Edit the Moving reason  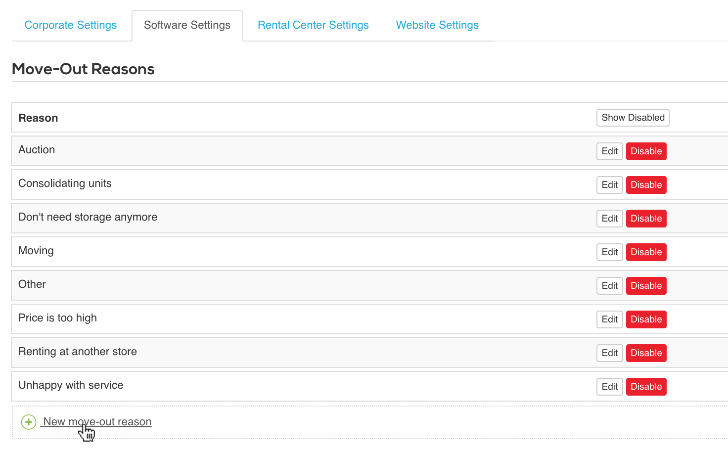(x=609, y=252)
